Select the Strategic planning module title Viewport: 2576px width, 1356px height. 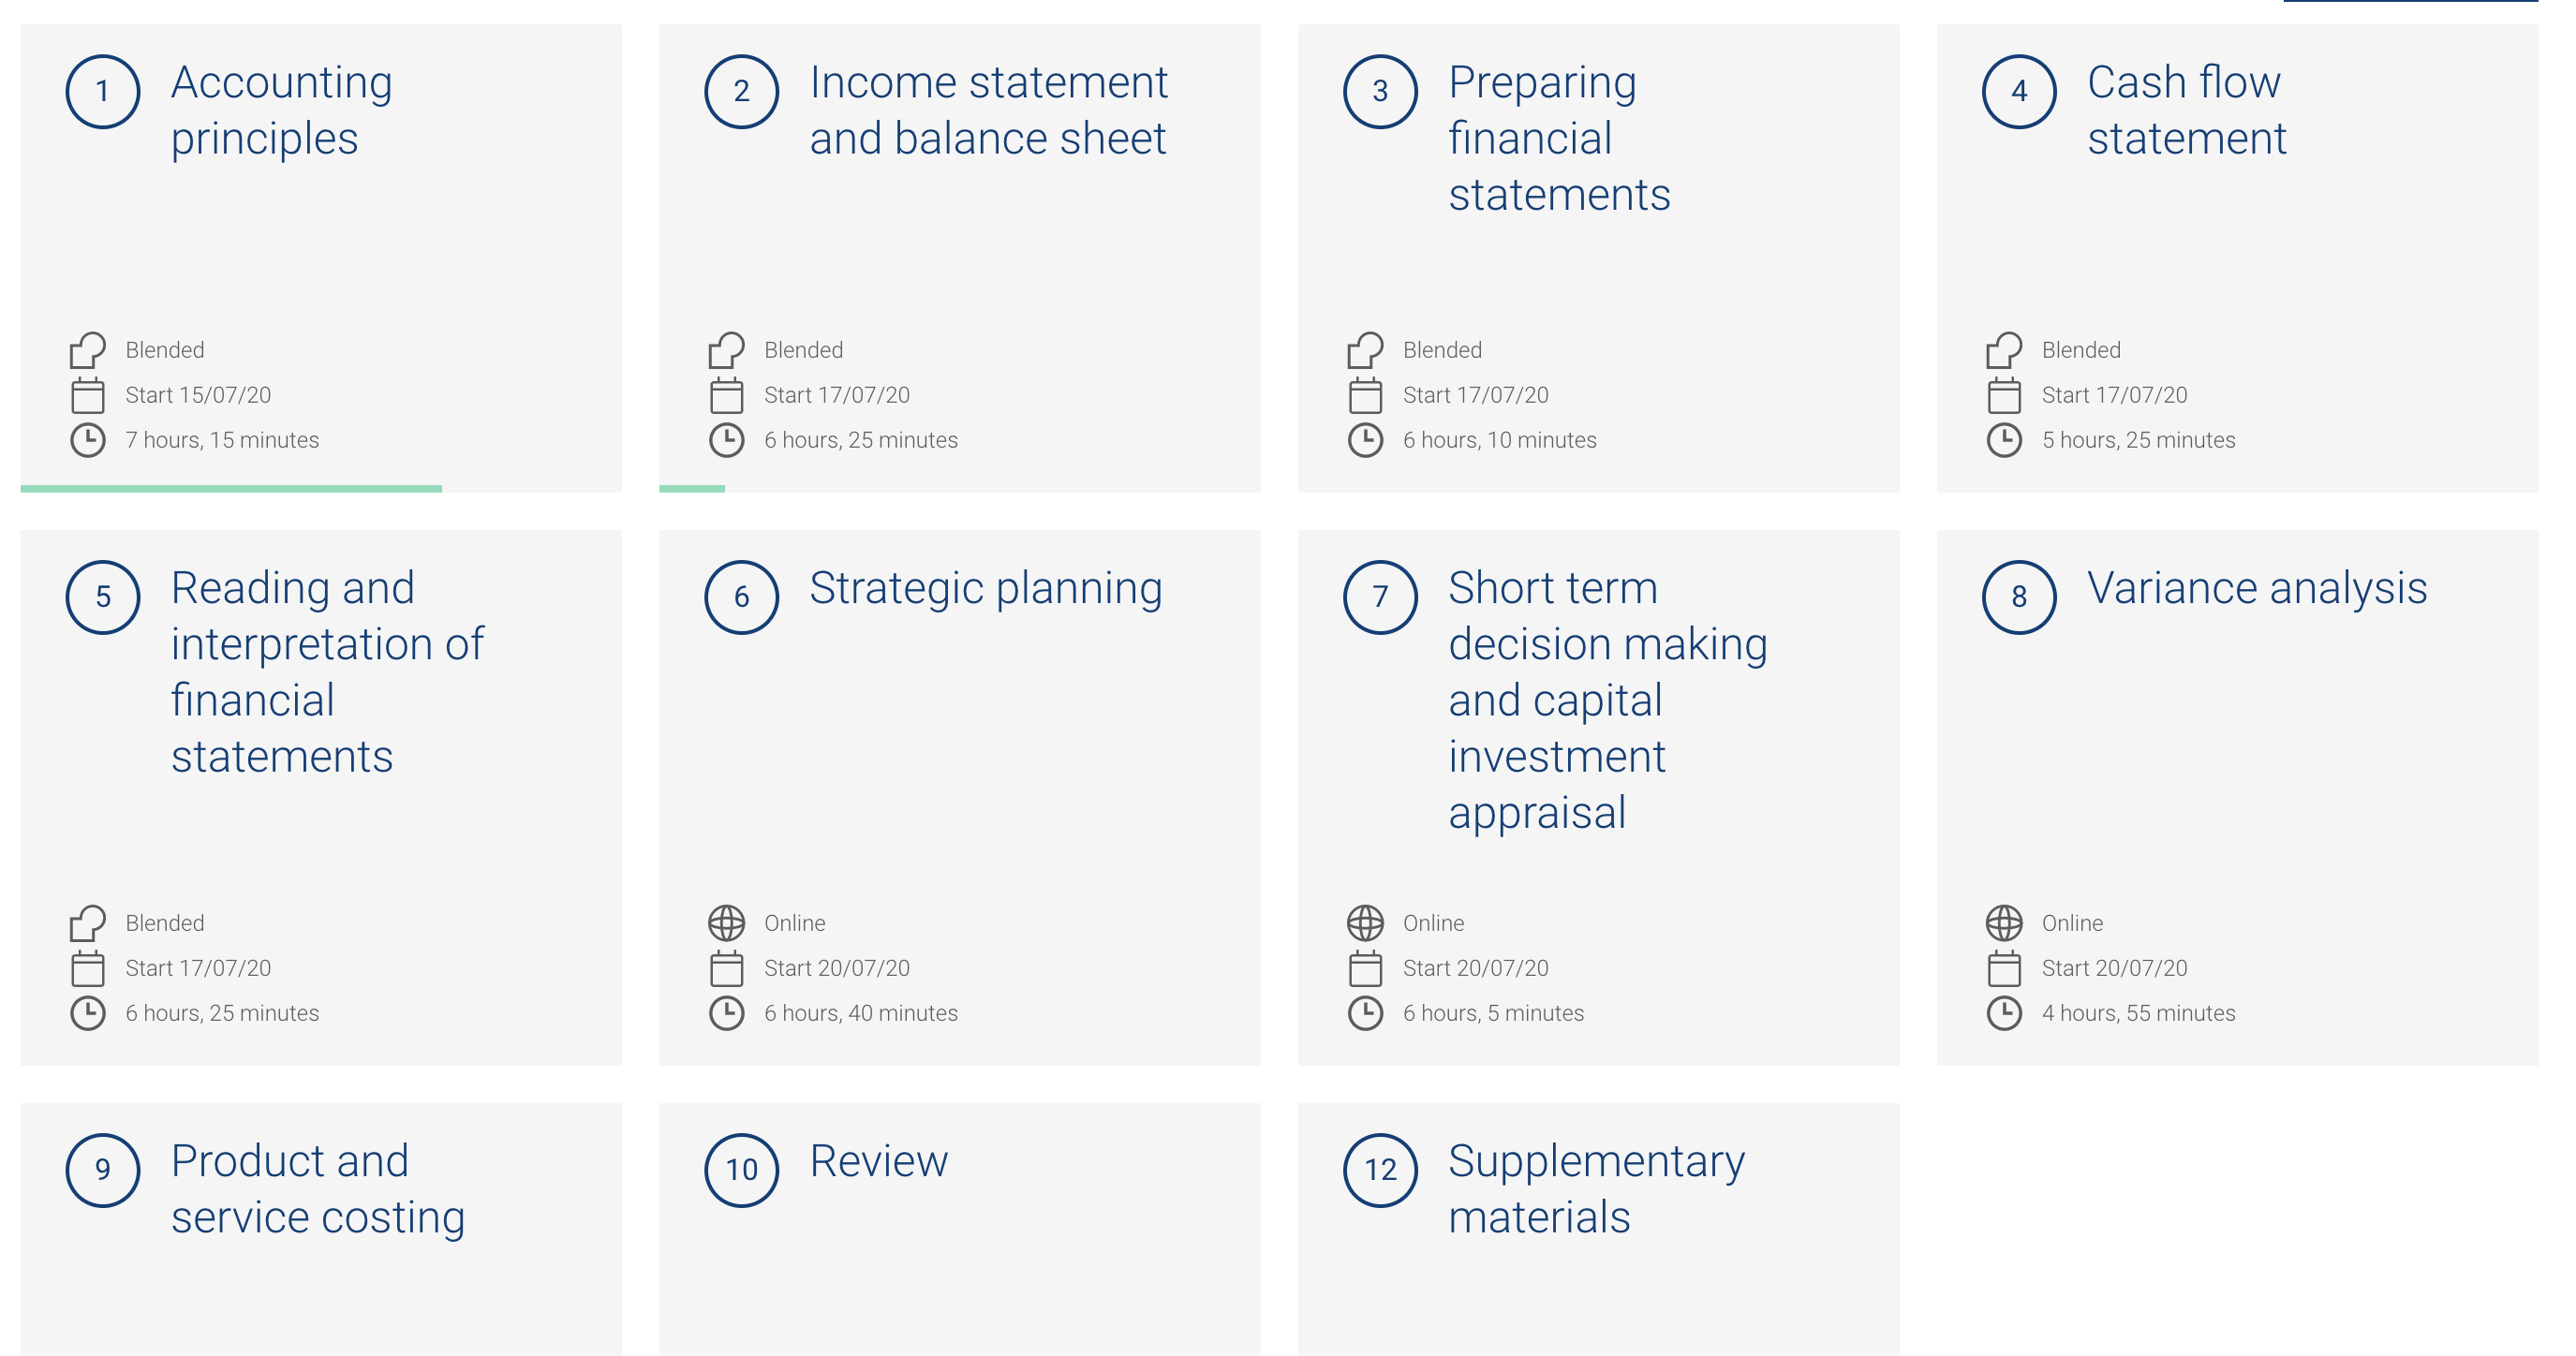[x=986, y=588]
